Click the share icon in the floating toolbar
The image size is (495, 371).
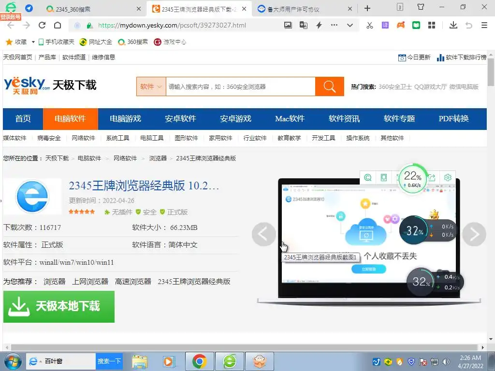pyautogui.click(x=432, y=178)
